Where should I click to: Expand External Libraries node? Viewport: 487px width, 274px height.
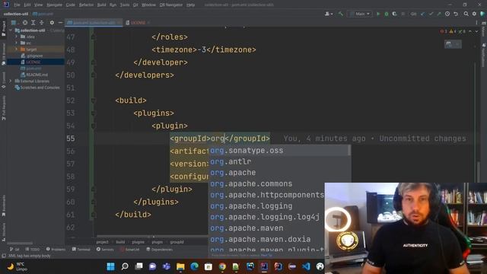click(x=11, y=81)
